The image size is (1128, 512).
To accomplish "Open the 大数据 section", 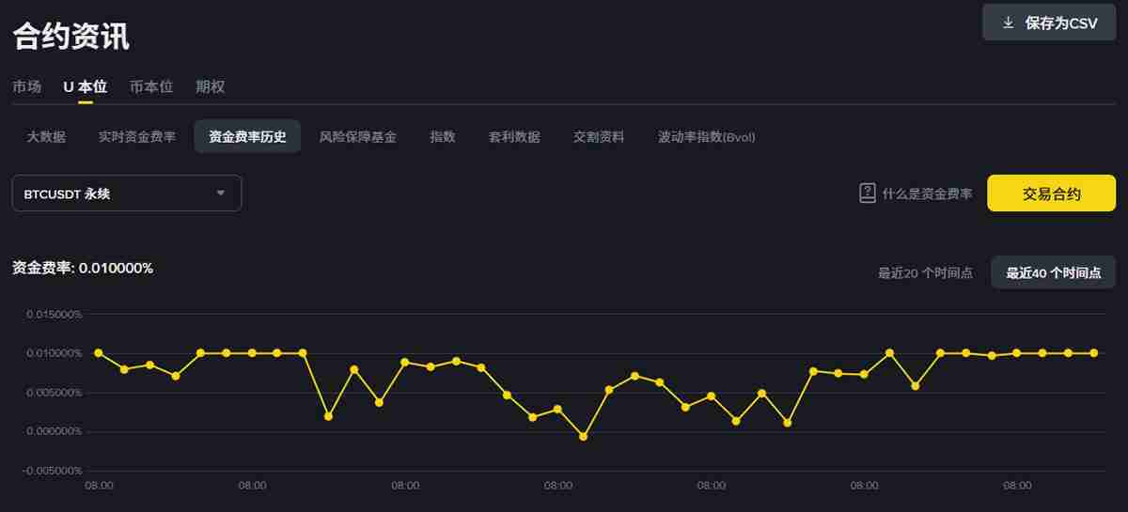I will (x=46, y=136).
